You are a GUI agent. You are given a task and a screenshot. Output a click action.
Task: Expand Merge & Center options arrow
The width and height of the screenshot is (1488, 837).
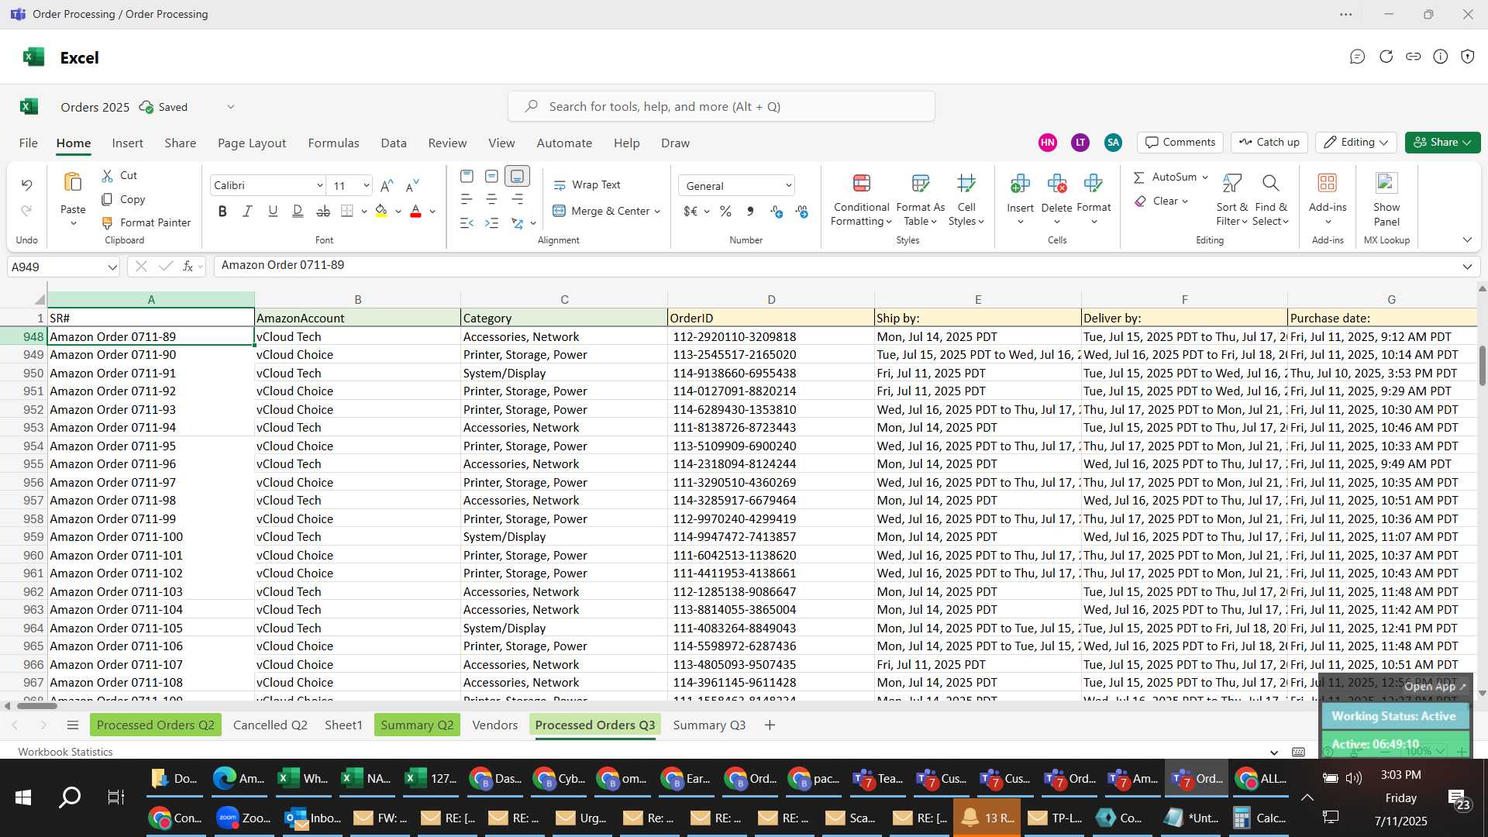pyautogui.click(x=657, y=212)
